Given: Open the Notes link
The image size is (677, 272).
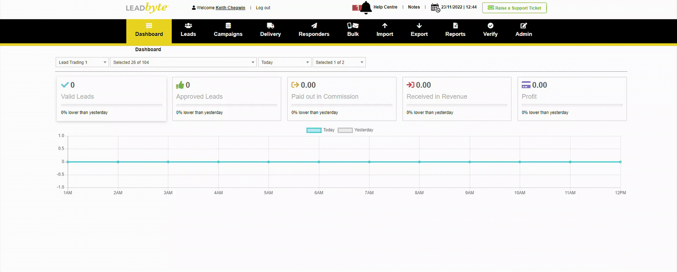Looking at the screenshot, I should click(414, 7).
